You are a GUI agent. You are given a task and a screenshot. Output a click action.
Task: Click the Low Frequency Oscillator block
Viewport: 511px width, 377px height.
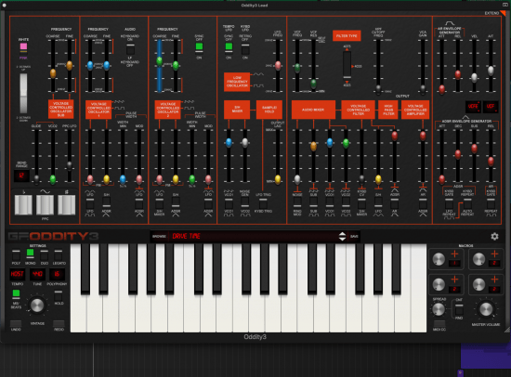pyautogui.click(x=237, y=82)
